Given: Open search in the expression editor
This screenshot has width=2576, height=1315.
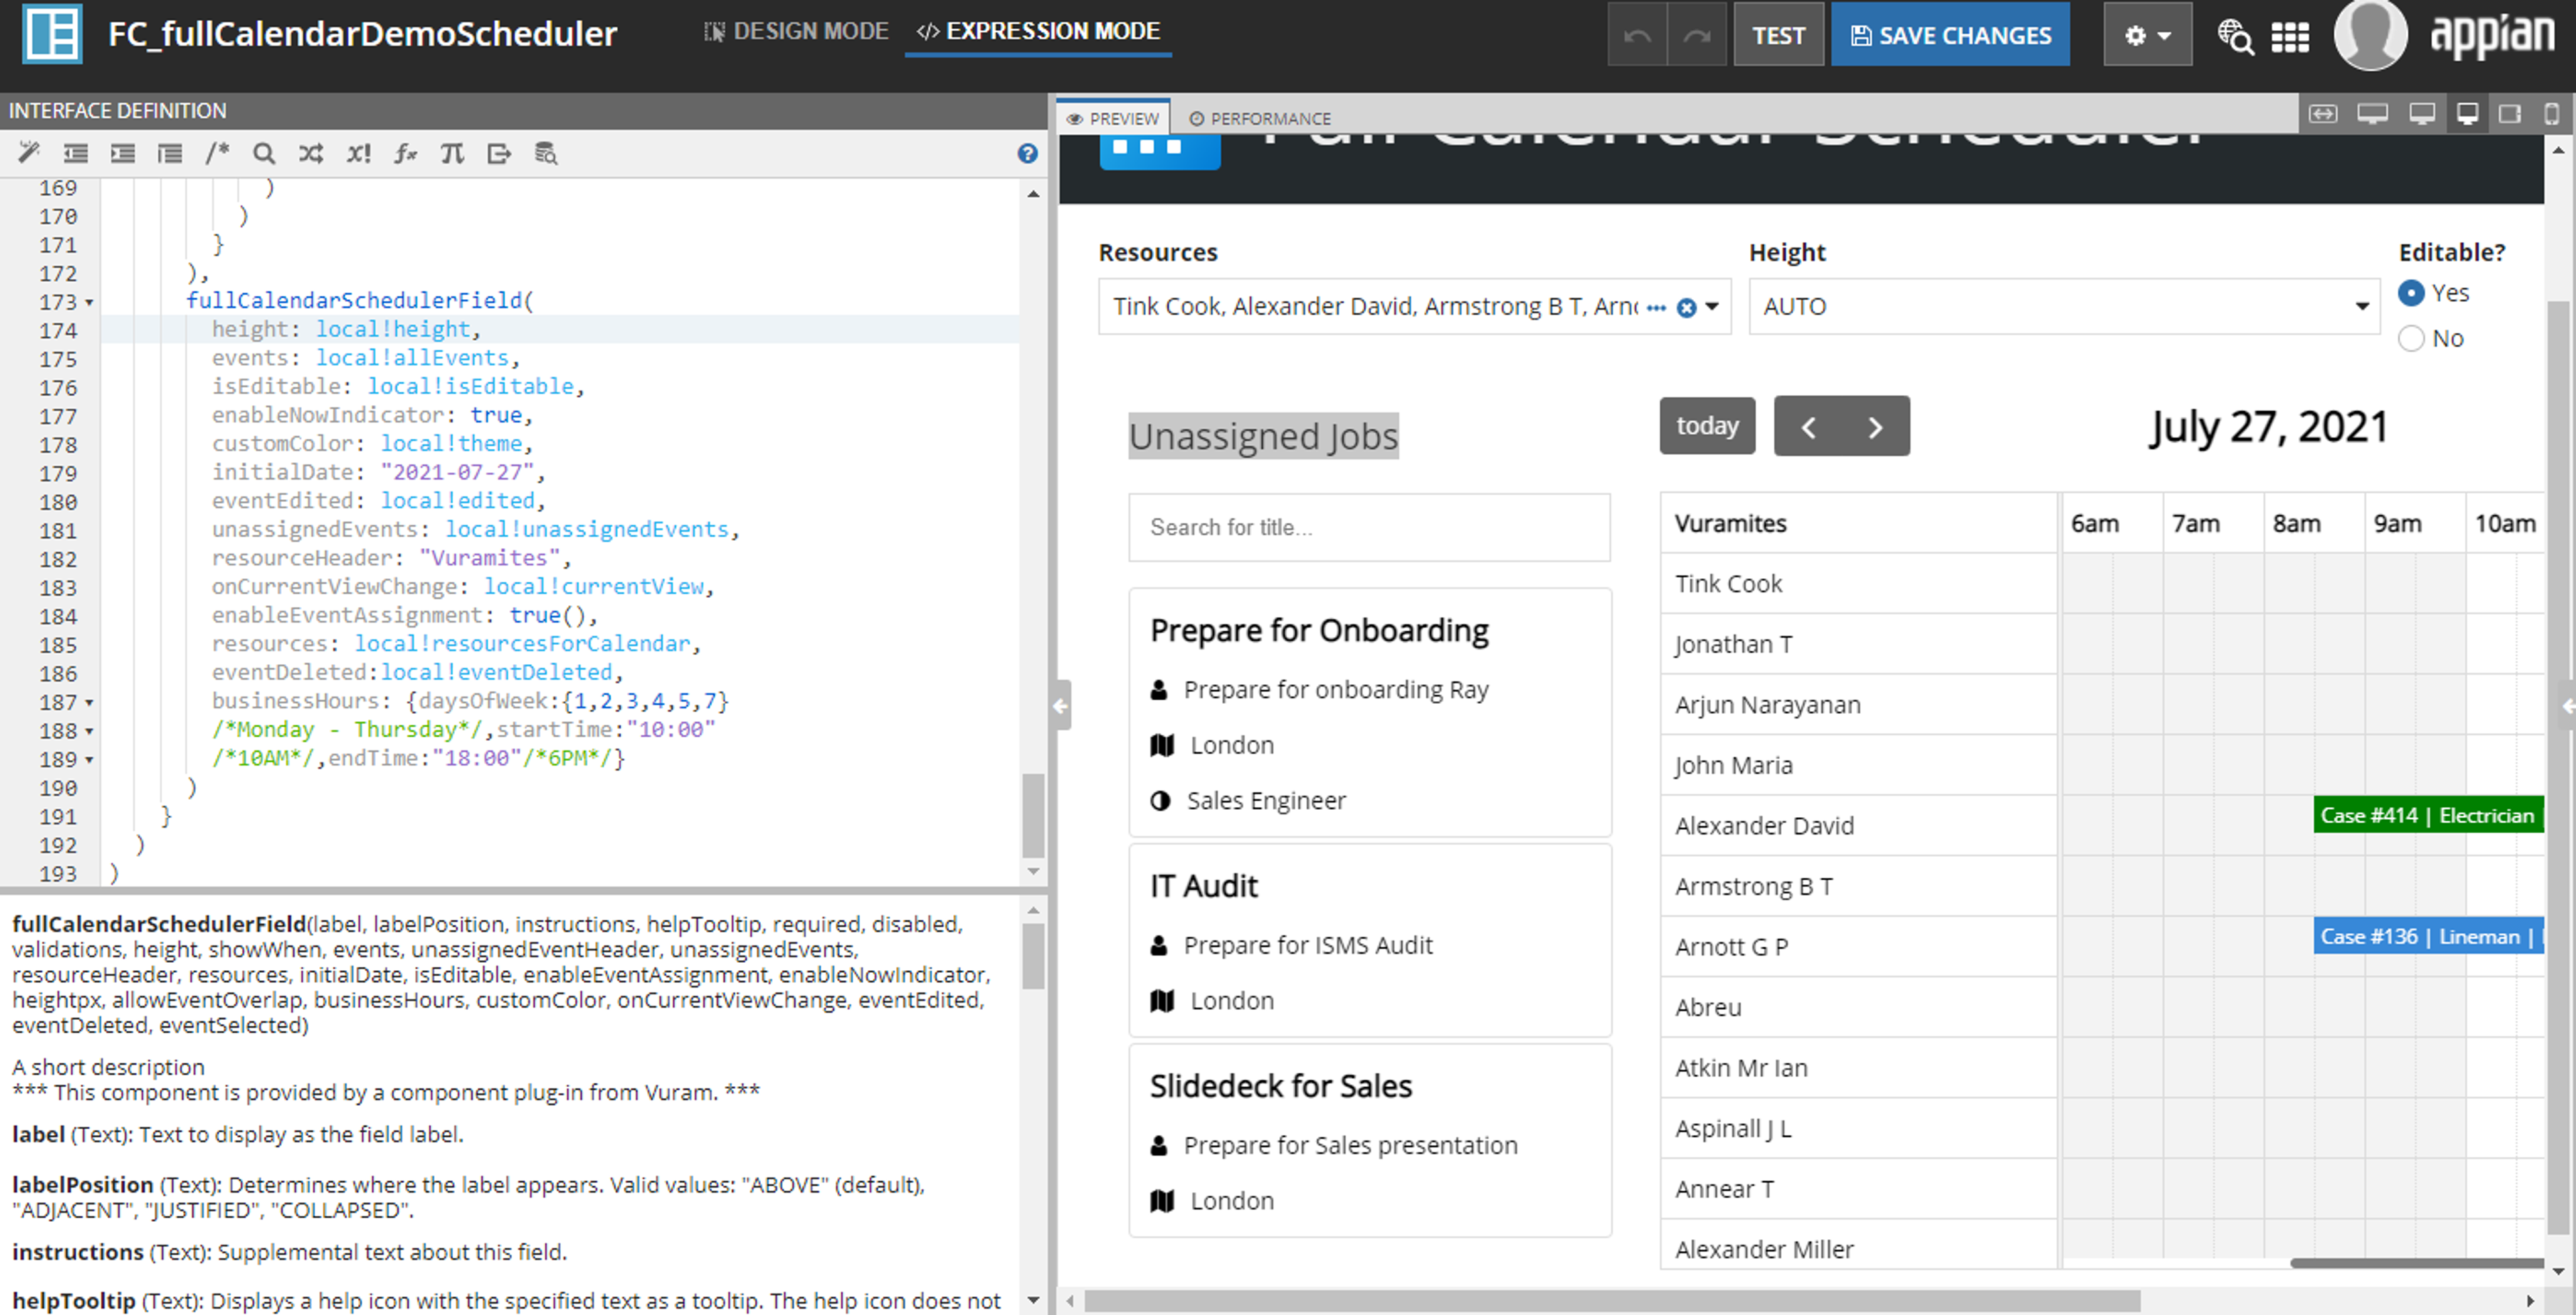Looking at the screenshot, I should [264, 153].
